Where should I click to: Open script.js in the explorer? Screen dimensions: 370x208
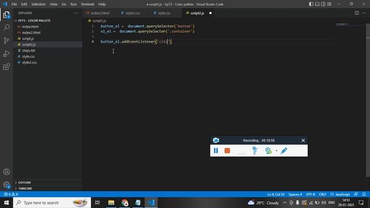[x=28, y=39]
